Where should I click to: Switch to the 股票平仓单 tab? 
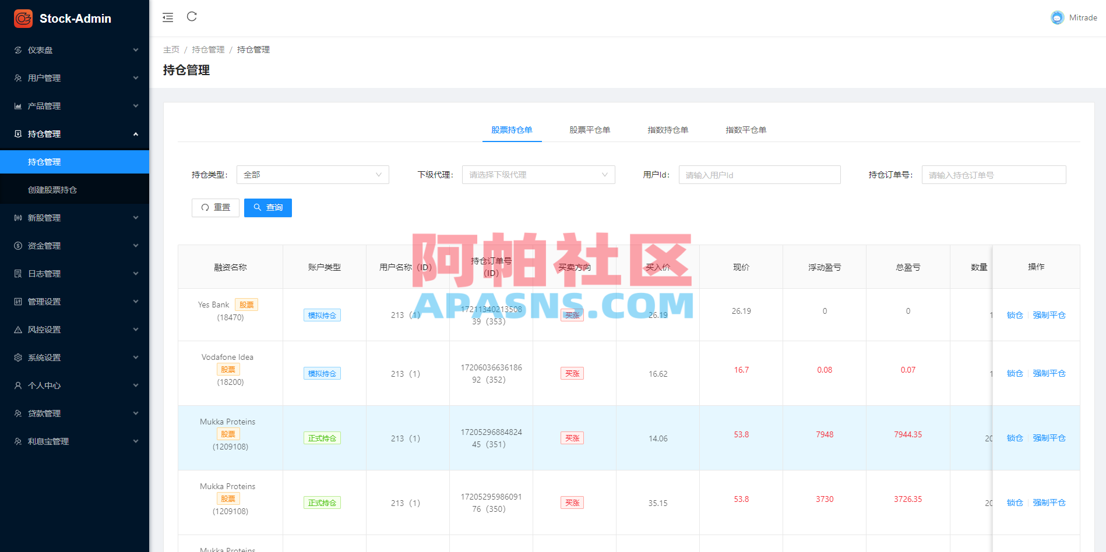[x=589, y=130]
